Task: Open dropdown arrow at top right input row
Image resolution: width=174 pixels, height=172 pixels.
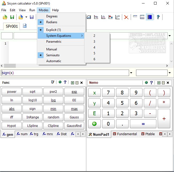Action: coord(170,36)
